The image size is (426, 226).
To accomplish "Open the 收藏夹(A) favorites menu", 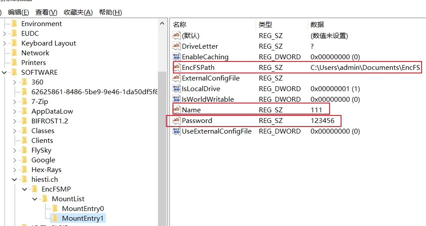I will [78, 12].
